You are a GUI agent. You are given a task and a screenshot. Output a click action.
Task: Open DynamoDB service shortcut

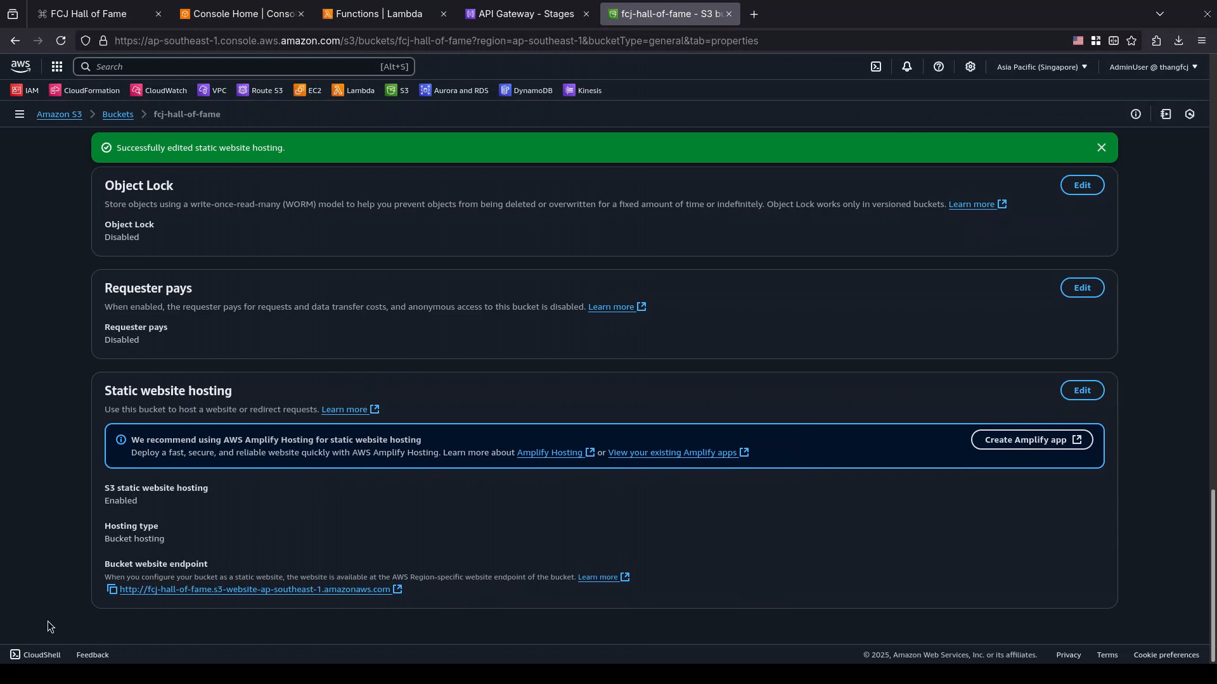(x=526, y=91)
